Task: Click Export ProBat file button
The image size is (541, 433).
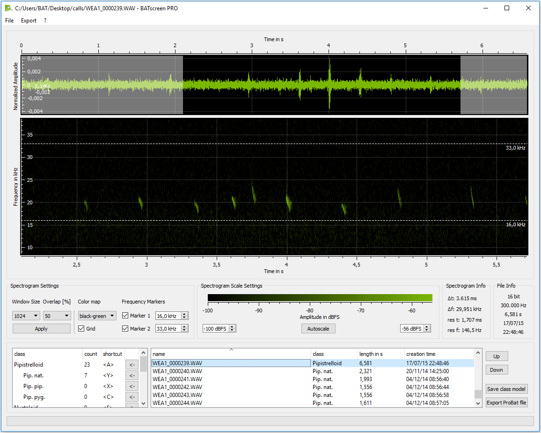Action: click(506, 402)
